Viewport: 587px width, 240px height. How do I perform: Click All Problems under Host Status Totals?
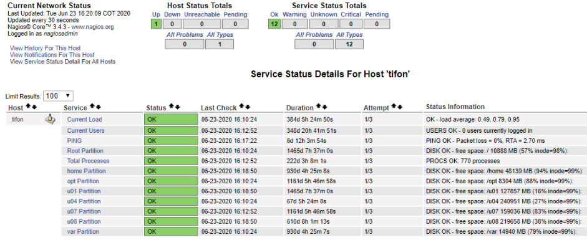pyautogui.click(x=185, y=35)
